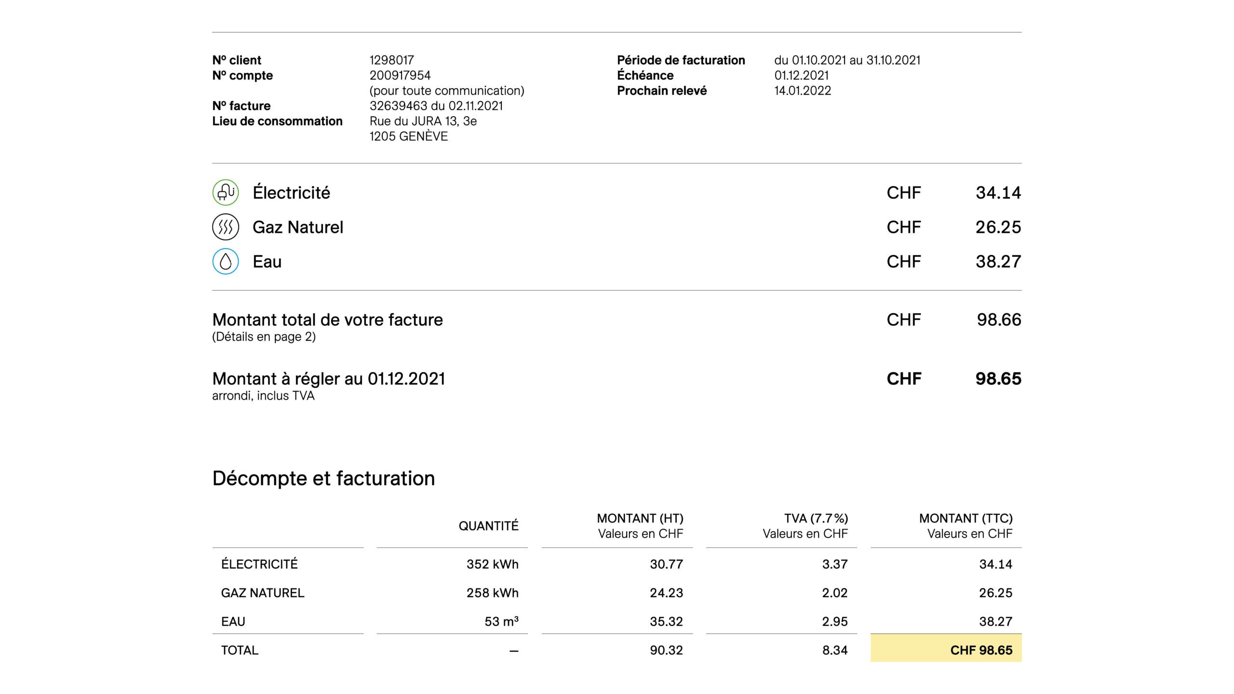The width and height of the screenshot is (1234, 694).
Task: Click the Gaz Naturel summary label
Action: pyautogui.click(x=297, y=227)
